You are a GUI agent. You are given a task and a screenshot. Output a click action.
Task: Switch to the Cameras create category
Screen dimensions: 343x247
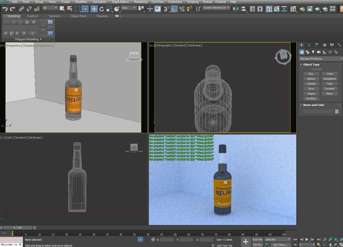click(x=319, y=52)
